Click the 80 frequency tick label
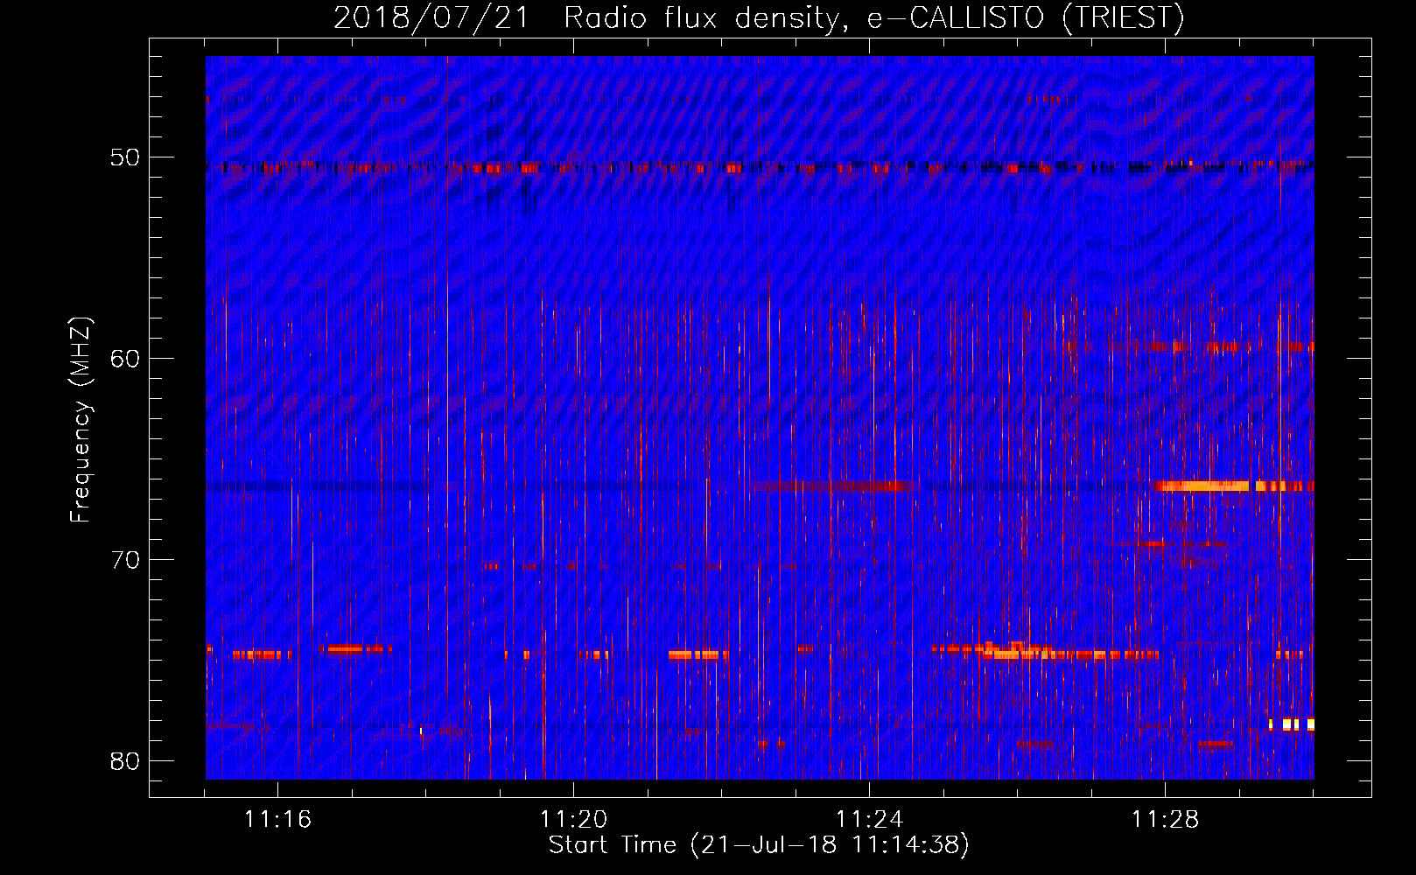The height and width of the screenshot is (875, 1416). pos(125,761)
